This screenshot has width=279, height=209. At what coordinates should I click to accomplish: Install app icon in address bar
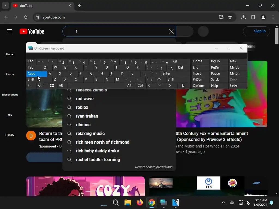pyautogui.click(x=221, y=17)
